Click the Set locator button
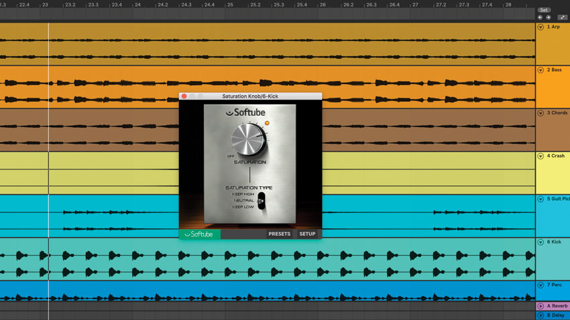This screenshot has height=320, width=570. pos(544,10)
